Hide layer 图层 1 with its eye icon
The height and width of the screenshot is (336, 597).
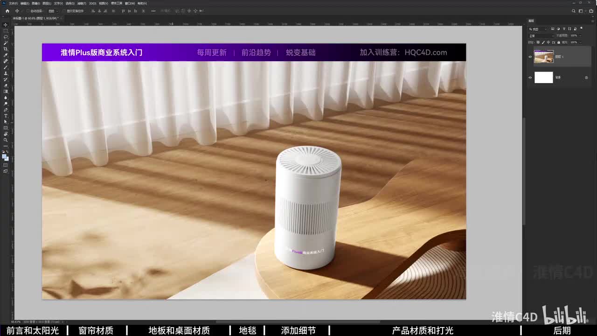point(530,57)
